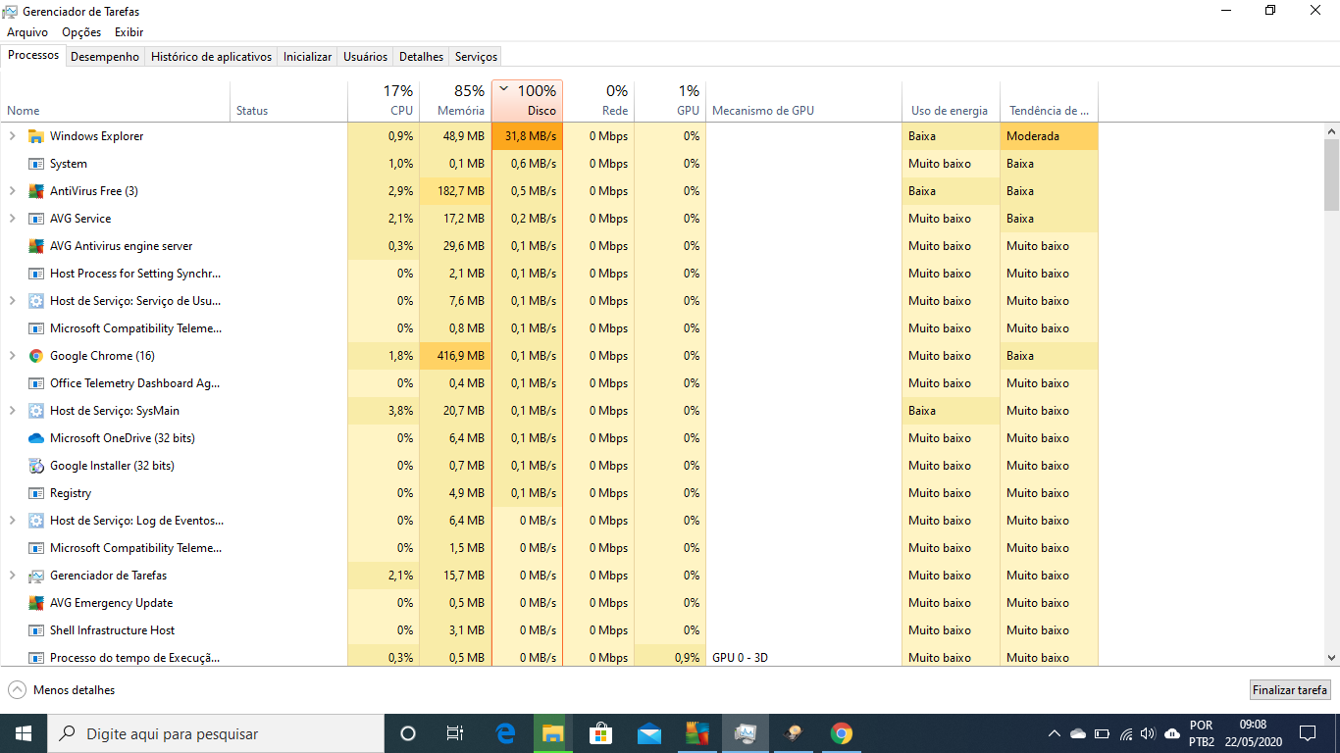Viewport: 1340px width, 753px height.
Task: Click the AntiVirus Free process icon
Action: pos(36,191)
